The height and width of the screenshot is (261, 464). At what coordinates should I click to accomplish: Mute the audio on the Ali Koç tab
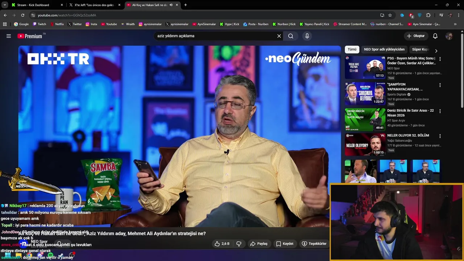(x=171, y=5)
